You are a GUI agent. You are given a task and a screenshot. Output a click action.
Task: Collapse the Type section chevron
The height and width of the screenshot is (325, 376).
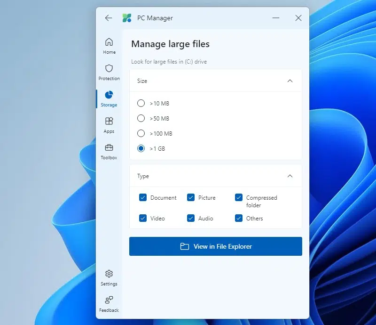pyautogui.click(x=290, y=176)
